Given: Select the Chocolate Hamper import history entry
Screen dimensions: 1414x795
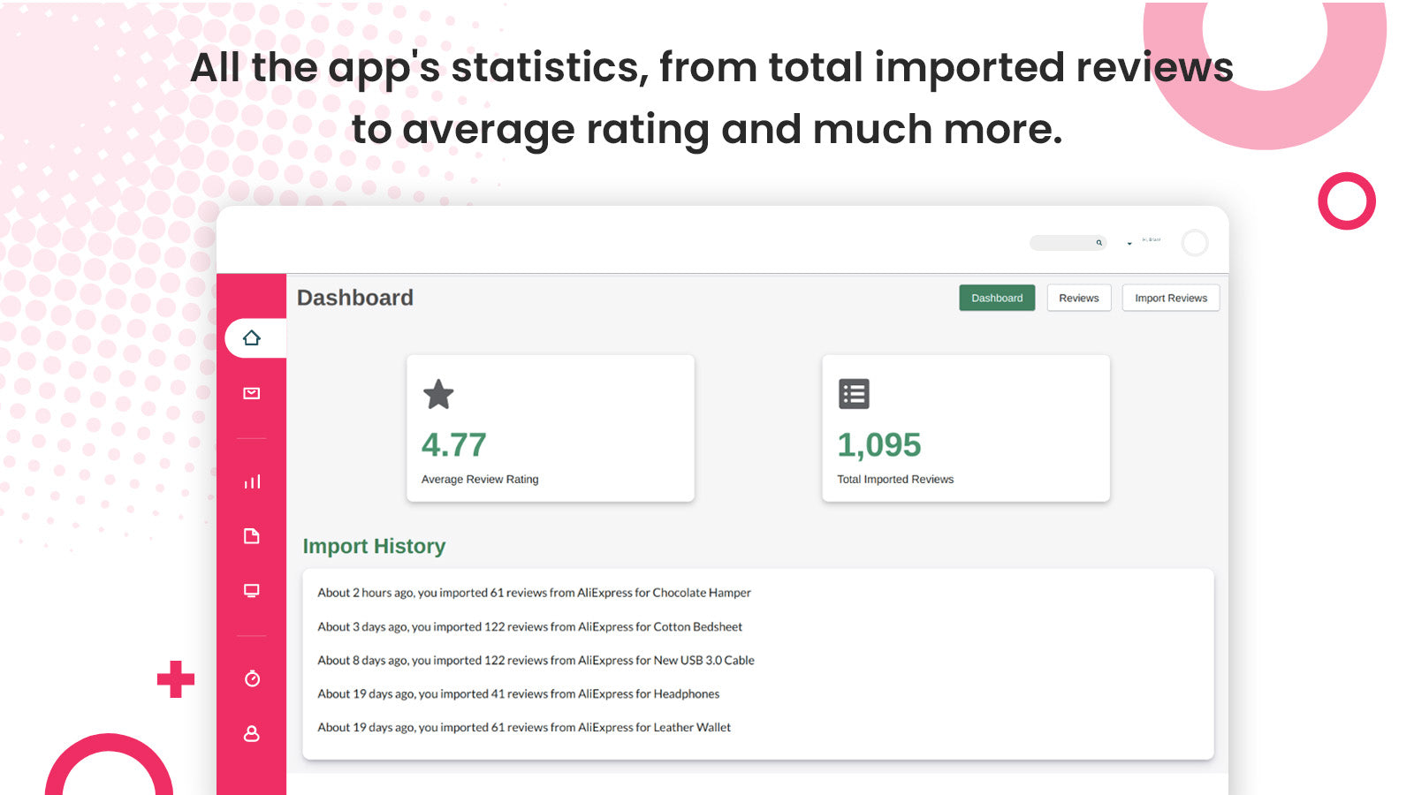Looking at the screenshot, I should point(534,593).
